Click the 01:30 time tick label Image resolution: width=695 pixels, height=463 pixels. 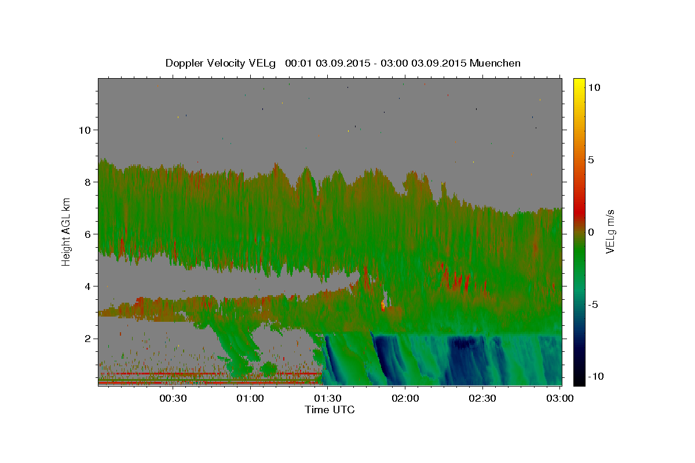tap(328, 399)
